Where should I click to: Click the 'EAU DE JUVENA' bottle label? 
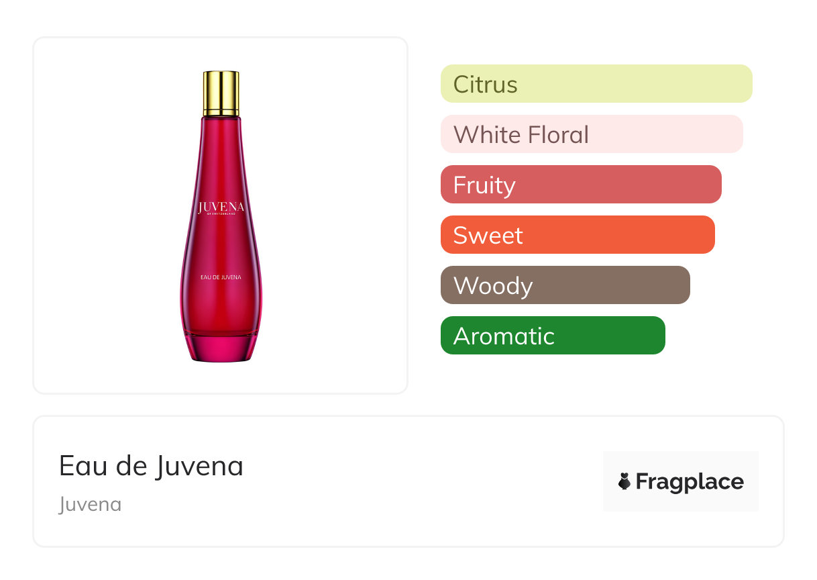coord(221,277)
